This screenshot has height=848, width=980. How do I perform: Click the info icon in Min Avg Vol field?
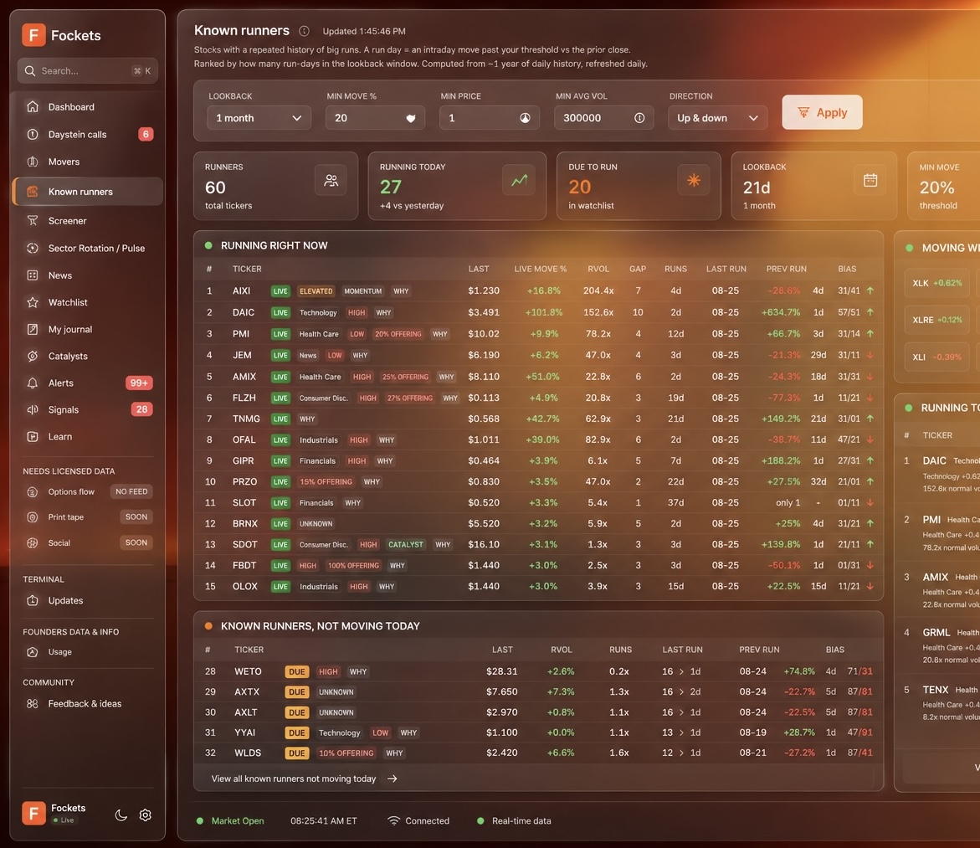point(639,118)
